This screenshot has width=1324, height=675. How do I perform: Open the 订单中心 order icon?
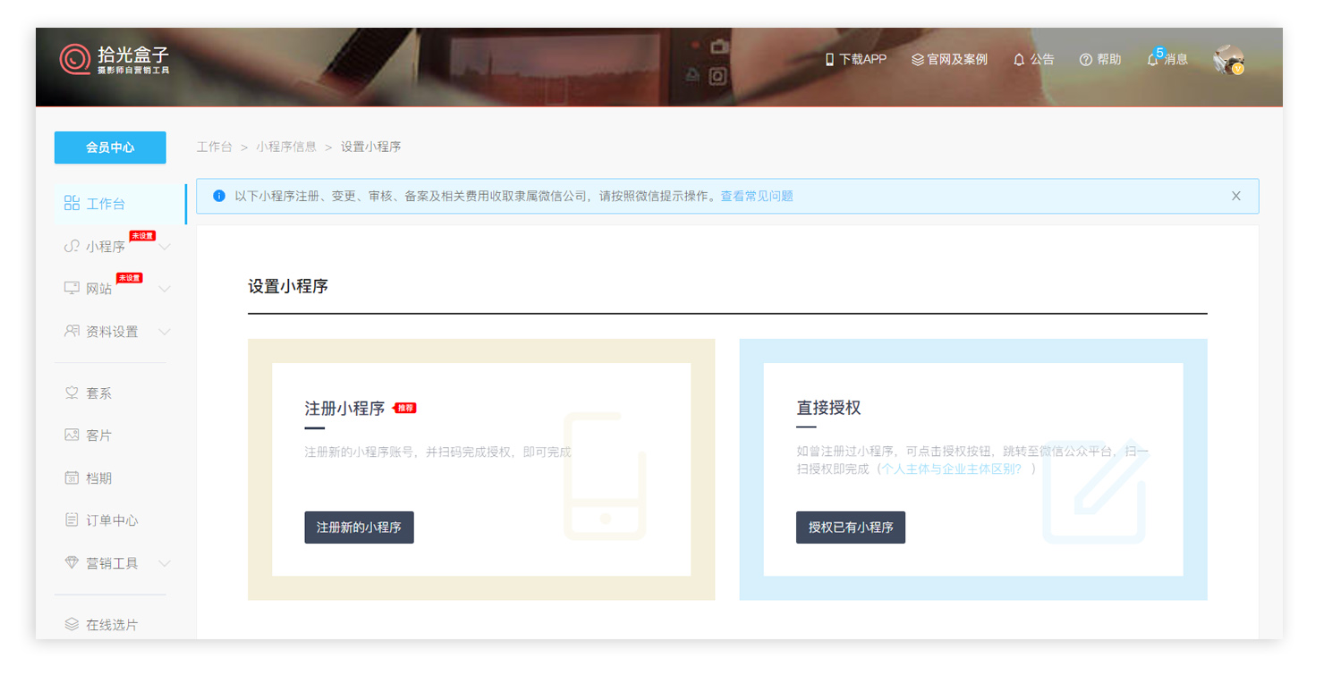(x=72, y=519)
